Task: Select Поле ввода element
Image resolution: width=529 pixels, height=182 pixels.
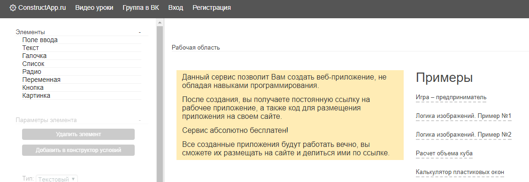Action: (x=82, y=40)
